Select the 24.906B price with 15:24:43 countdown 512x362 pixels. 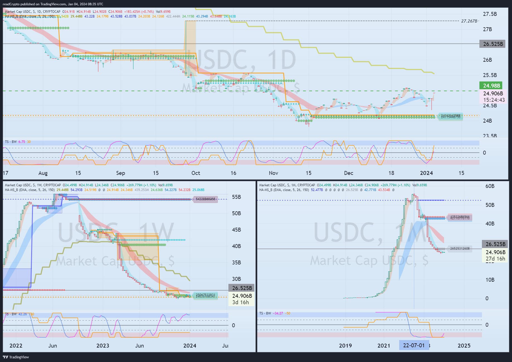point(493,97)
